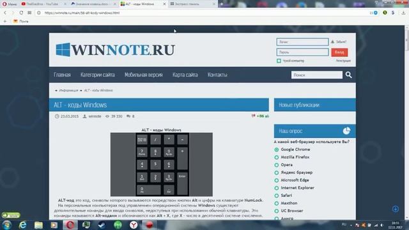Open Мобильная версия menu item
Screen dimensions: 409x230
coord(143,75)
